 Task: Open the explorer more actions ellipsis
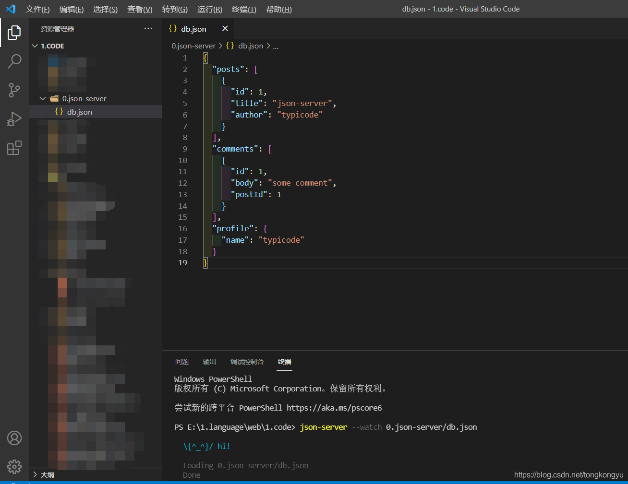[148, 29]
